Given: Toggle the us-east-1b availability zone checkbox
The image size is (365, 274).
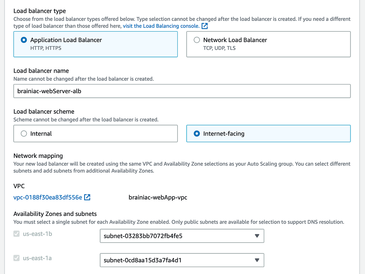Looking at the screenshot, I should [16, 234].
